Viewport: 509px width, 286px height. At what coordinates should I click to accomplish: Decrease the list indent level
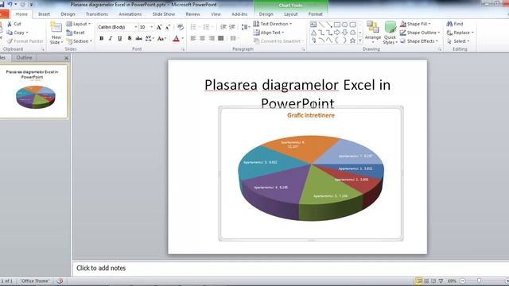(223, 27)
